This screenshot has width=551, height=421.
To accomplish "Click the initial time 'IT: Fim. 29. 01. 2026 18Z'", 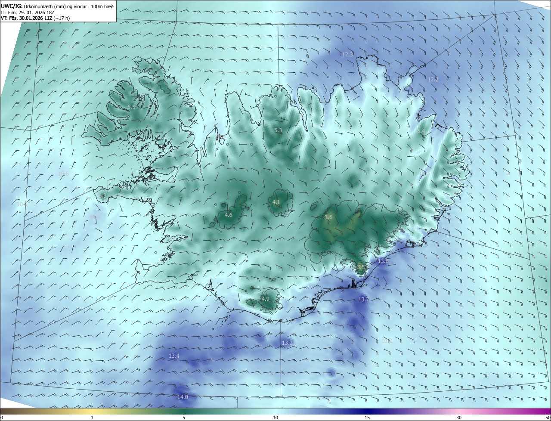I will tap(28, 12).
